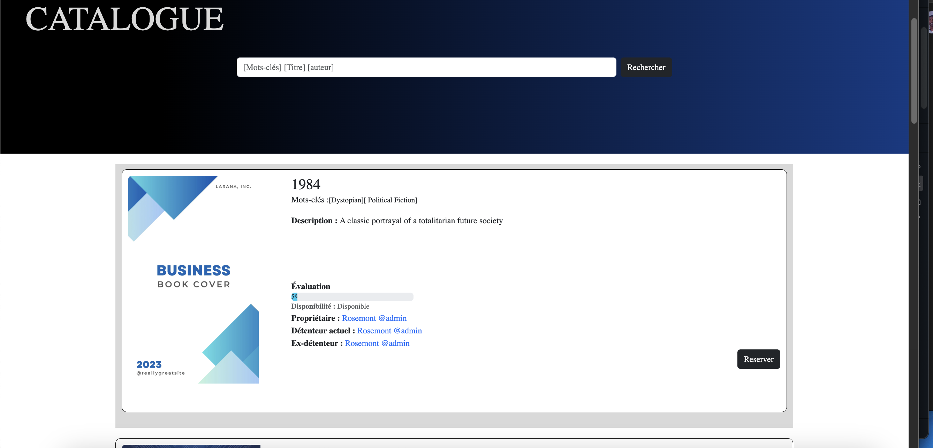Select the 5% evaluation value
The width and height of the screenshot is (933, 448).
point(294,296)
